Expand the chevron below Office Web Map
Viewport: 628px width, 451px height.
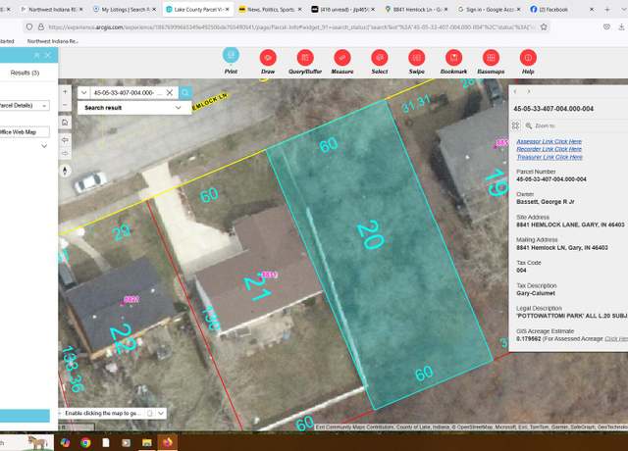(x=44, y=146)
